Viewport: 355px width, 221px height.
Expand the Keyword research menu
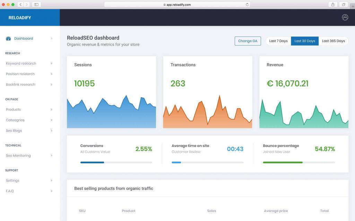(x=21, y=63)
